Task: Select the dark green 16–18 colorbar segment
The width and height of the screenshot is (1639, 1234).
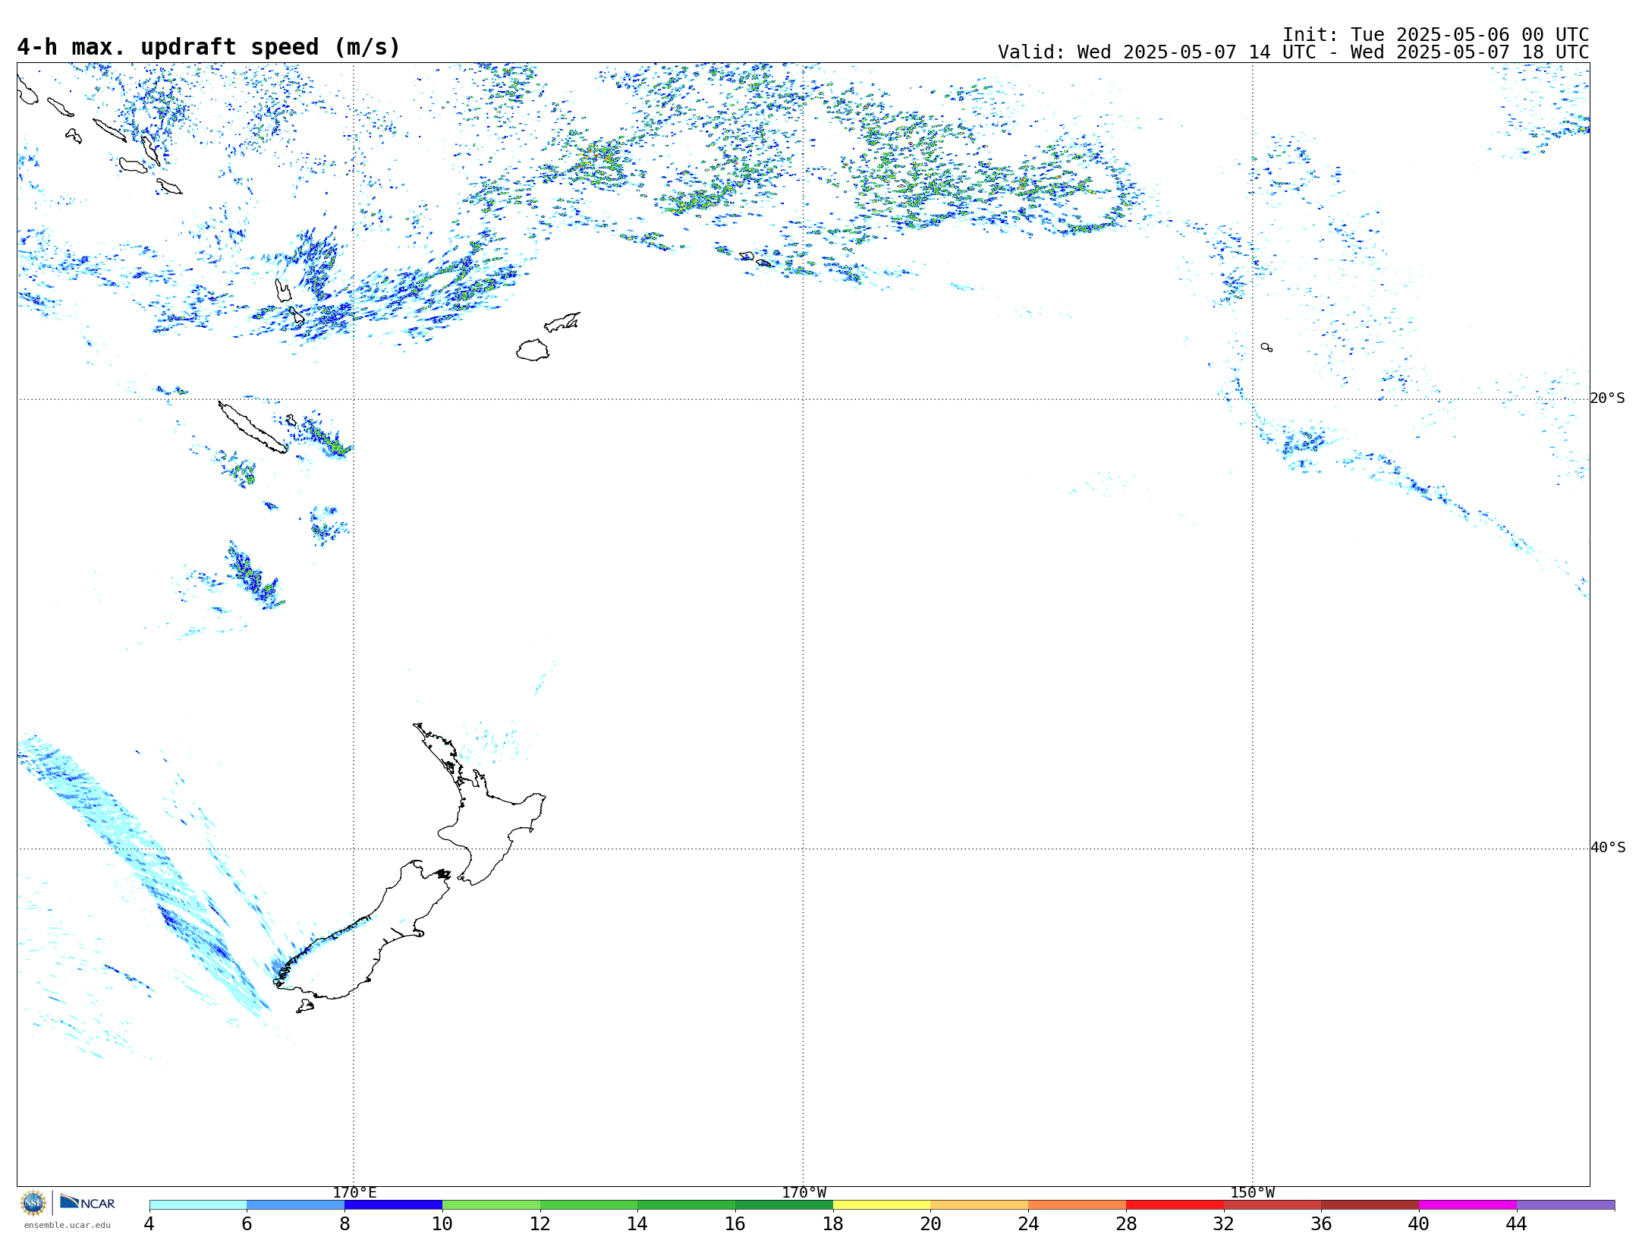Action: (x=784, y=1205)
